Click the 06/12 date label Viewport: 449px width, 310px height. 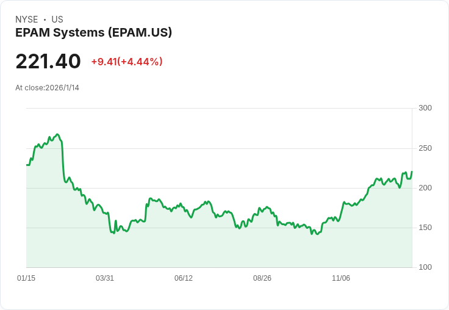tap(184, 278)
